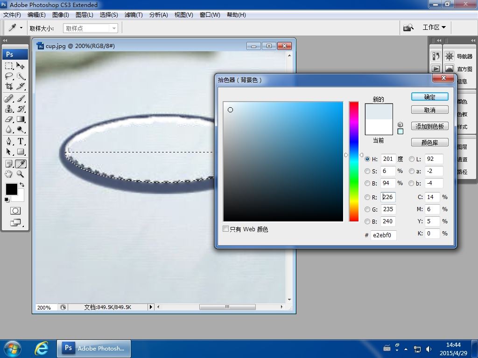Select the Eyedropper tool in the toolbox

tap(21, 164)
